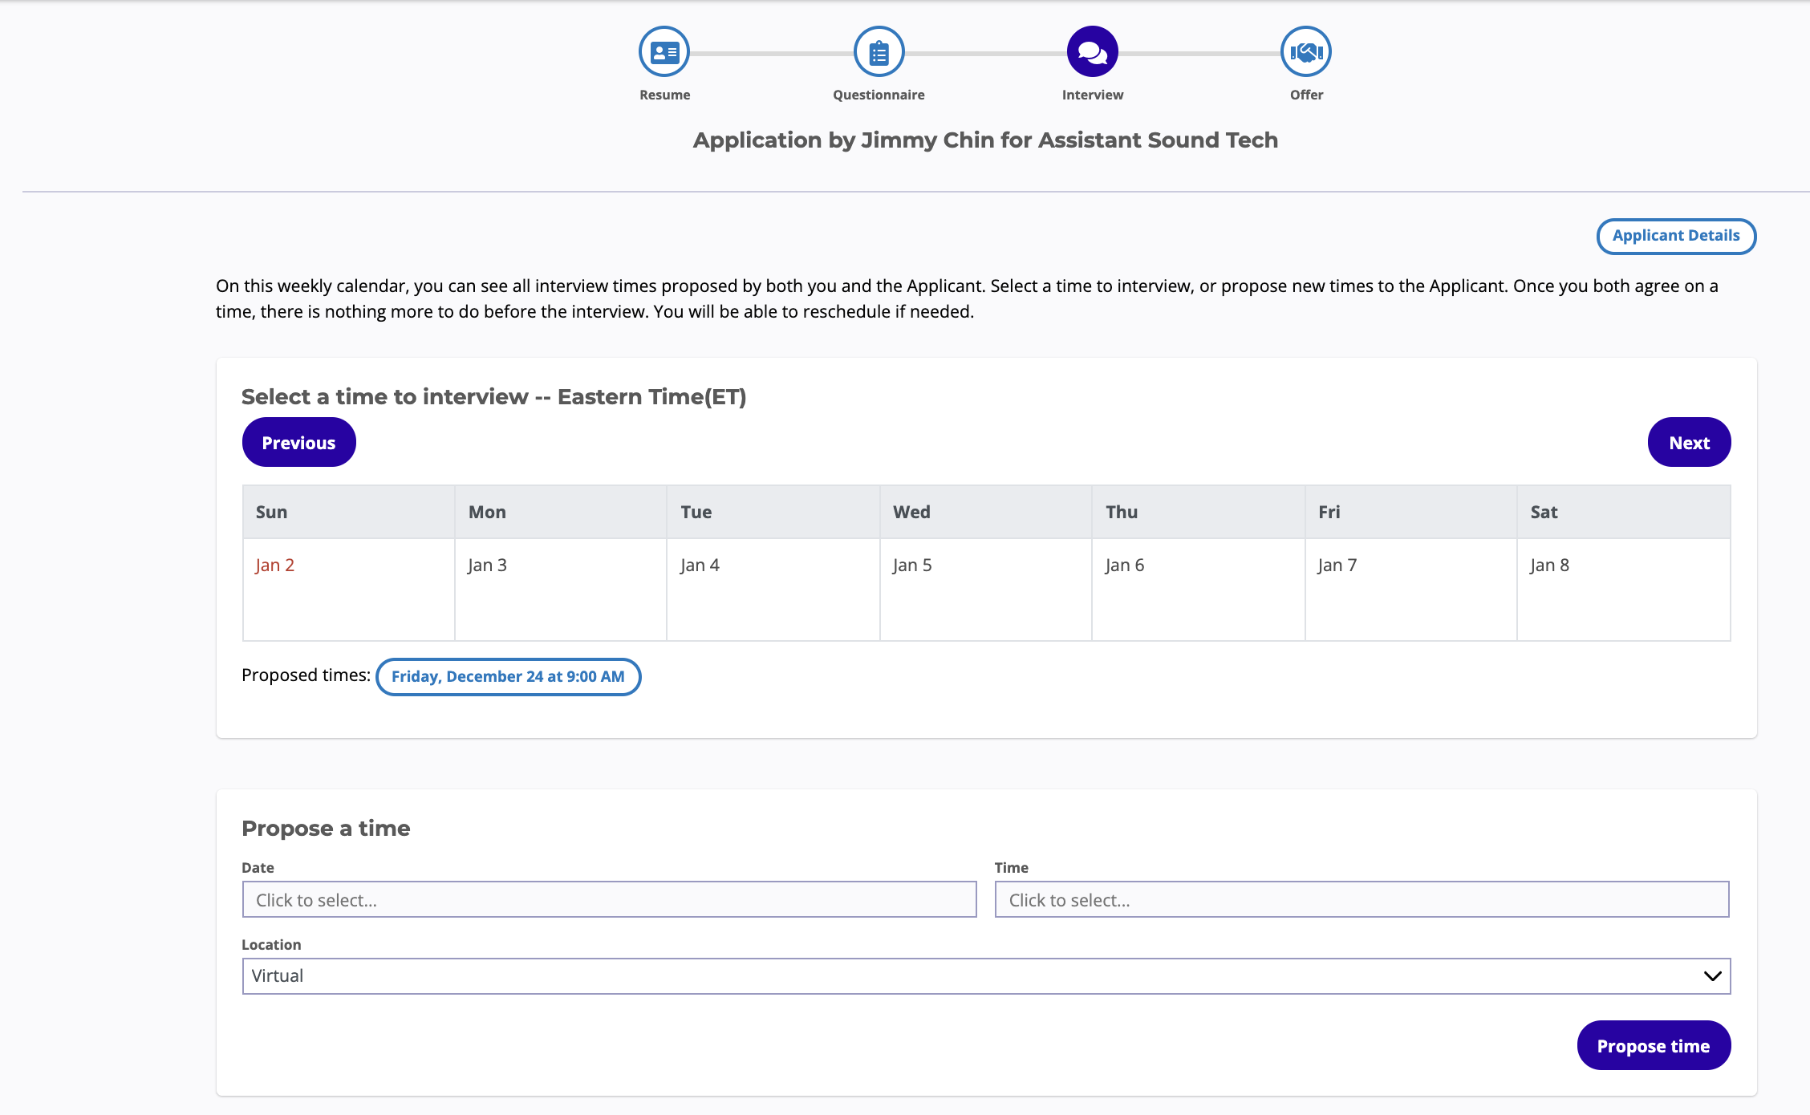
Task: Click the Resume step ID-card icon
Action: [x=664, y=52]
